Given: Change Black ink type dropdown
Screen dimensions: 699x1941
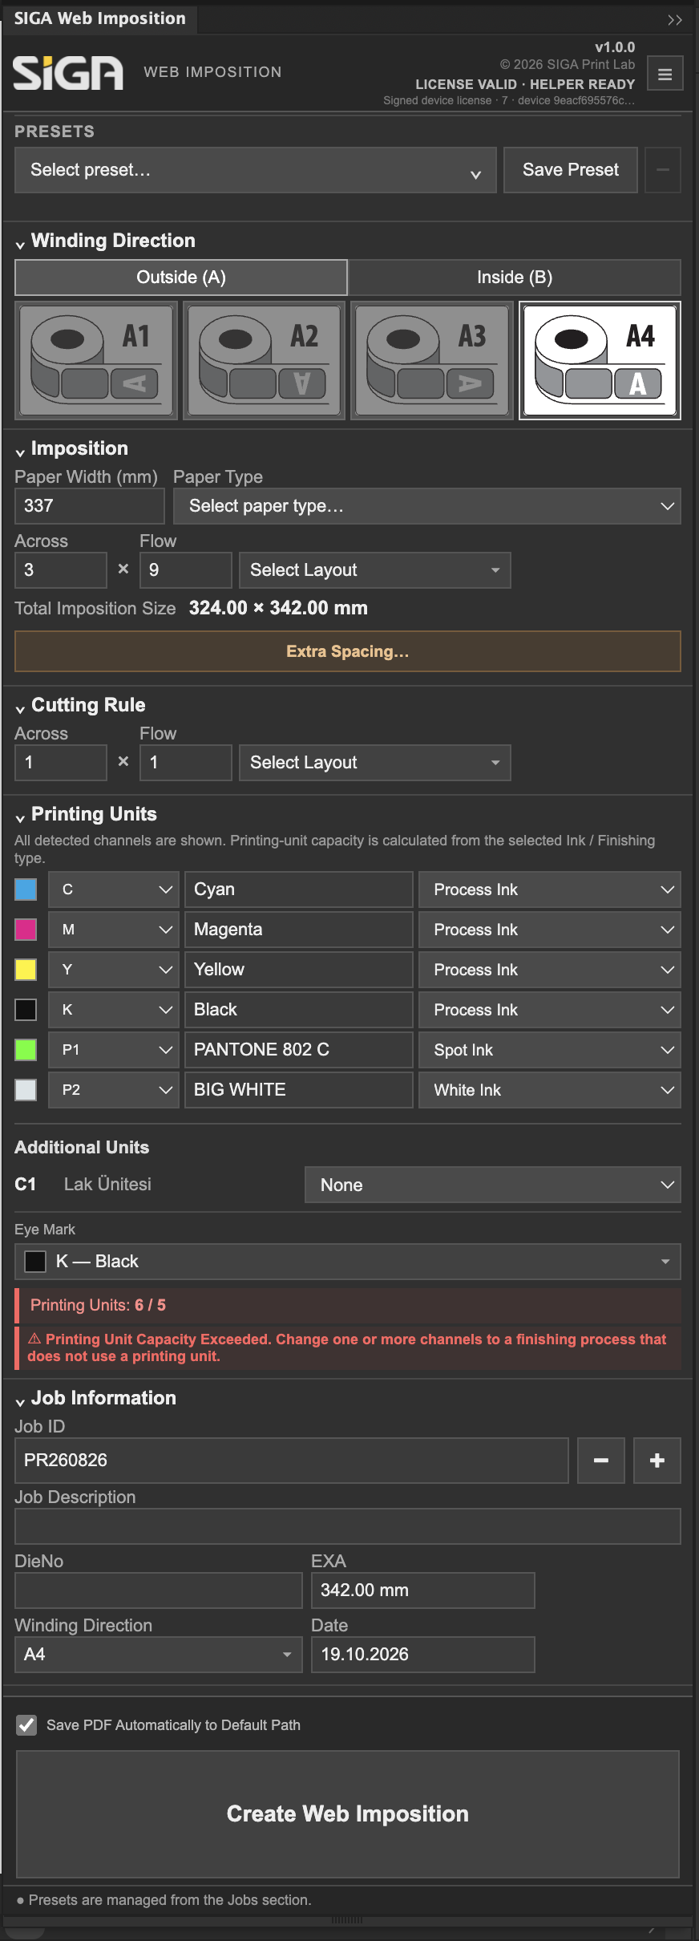Looking at the screenshot, I should click(550, 1010).
